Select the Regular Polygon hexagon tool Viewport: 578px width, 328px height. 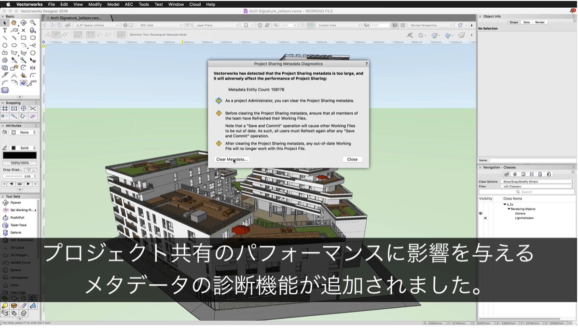33,52
